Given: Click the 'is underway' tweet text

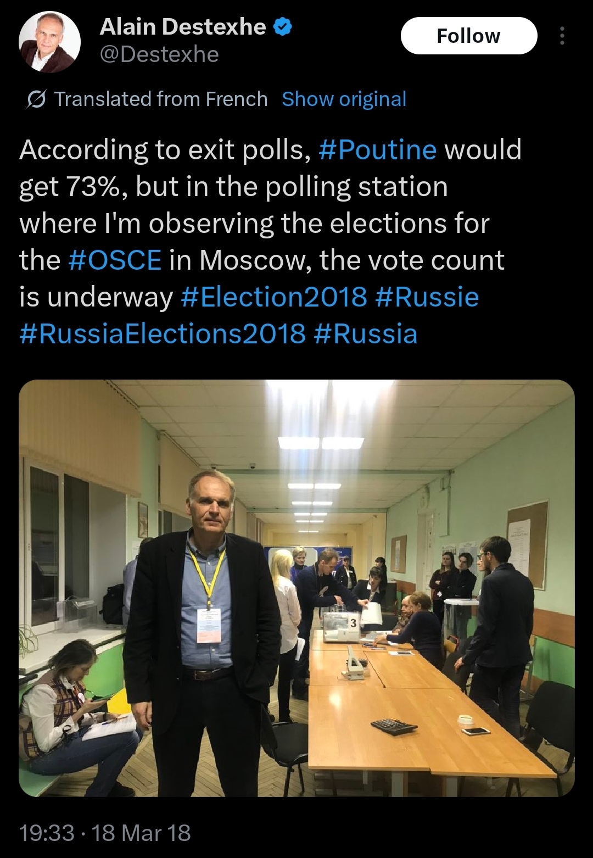Looking at the screenshot, I should click(96, 297).
